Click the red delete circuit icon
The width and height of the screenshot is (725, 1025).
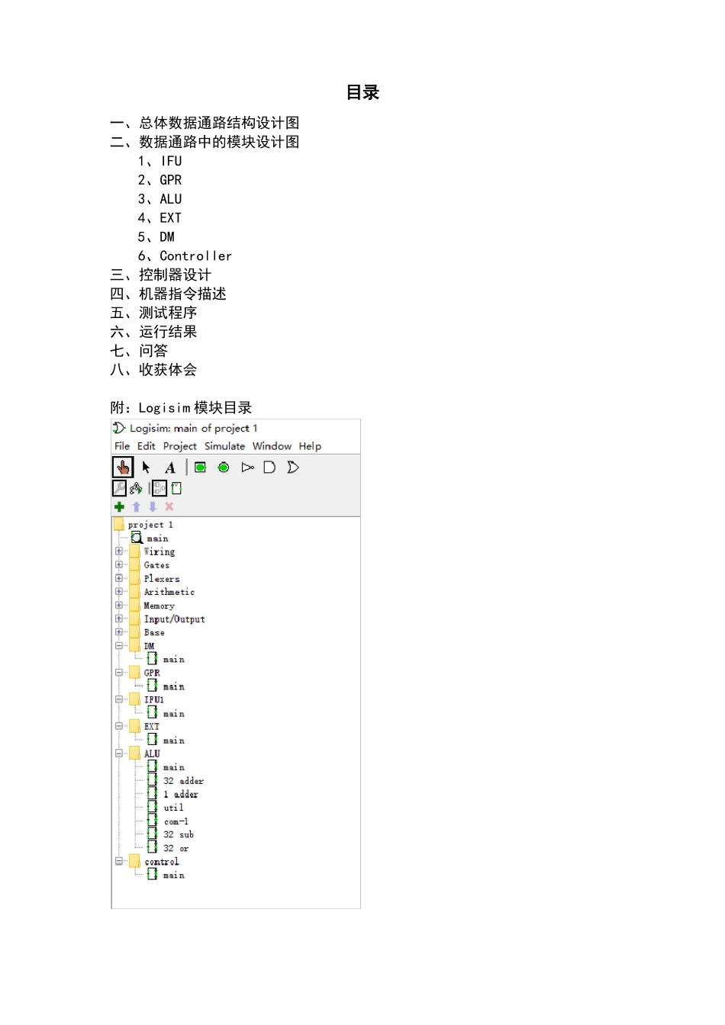click(169, 506)
